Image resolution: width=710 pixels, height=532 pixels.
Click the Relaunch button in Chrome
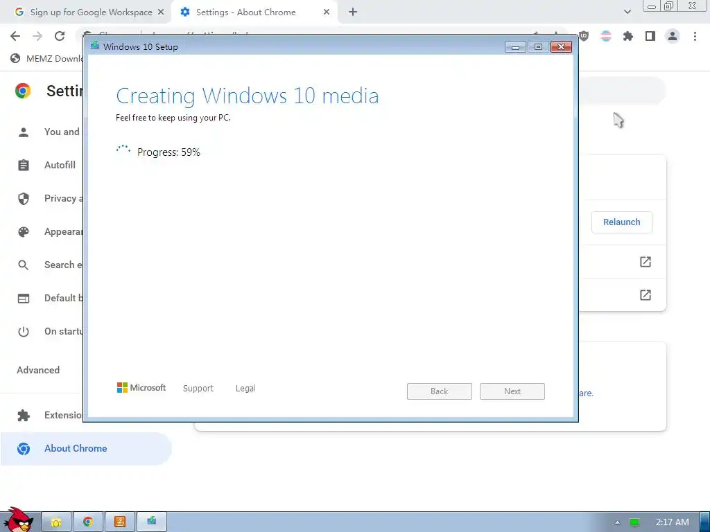[621, 222]
